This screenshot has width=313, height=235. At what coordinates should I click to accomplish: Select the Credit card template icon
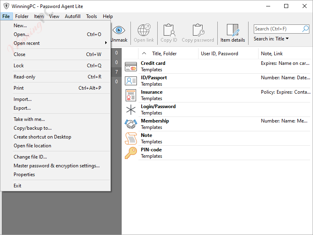tap(131, 66)
